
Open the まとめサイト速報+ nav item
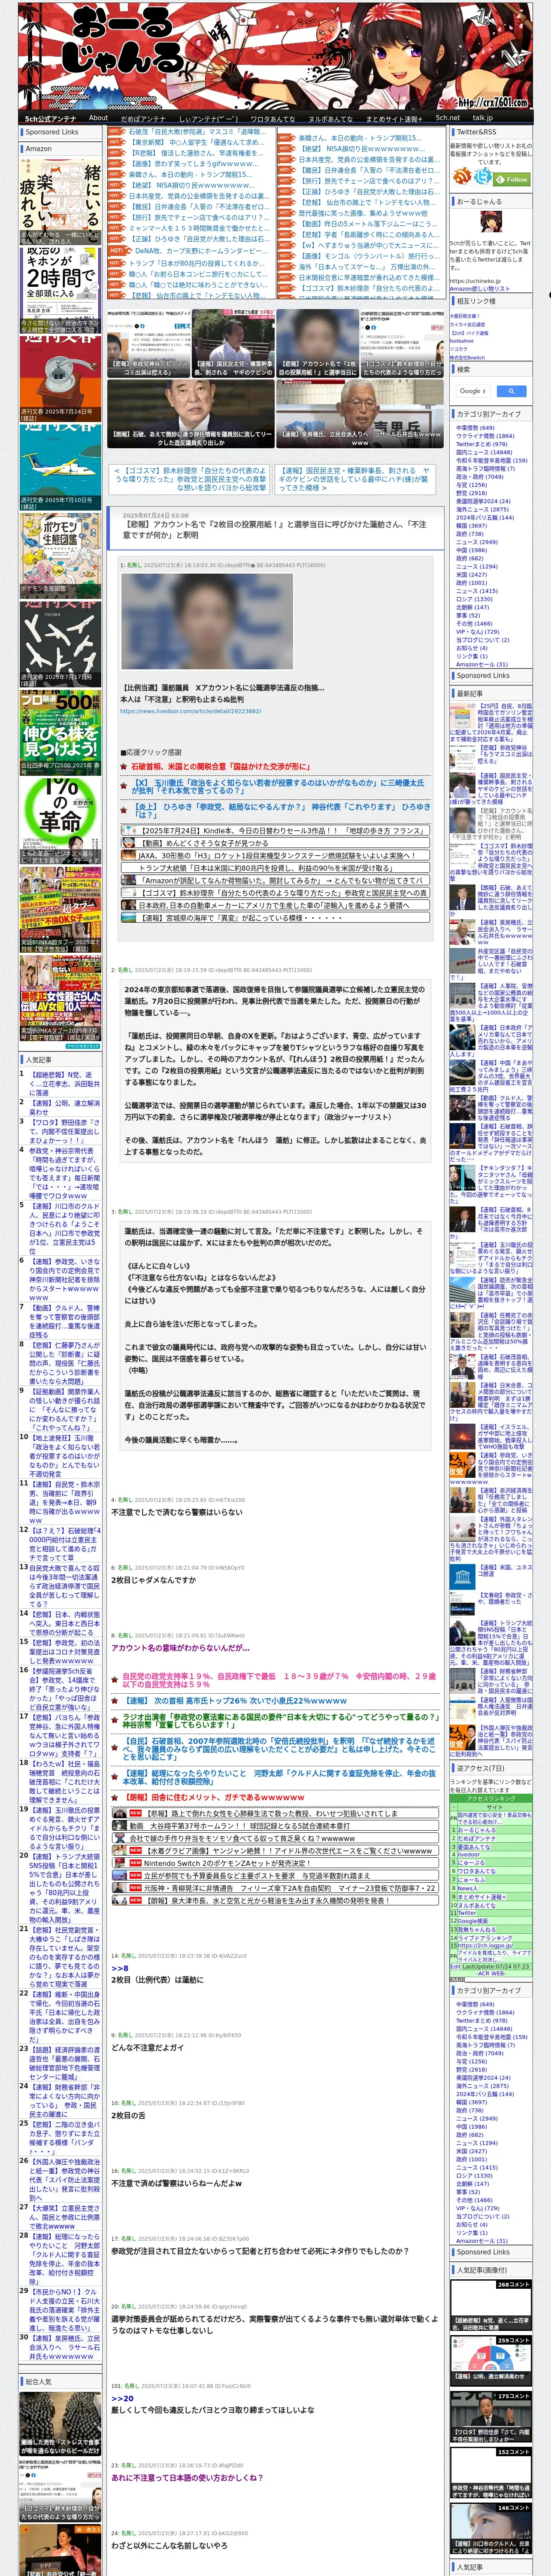pyautogui.click(x=394, y=118)
